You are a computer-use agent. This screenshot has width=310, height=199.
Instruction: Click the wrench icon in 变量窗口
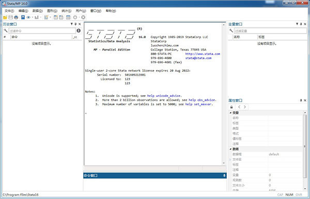click(x=231, y=30)
